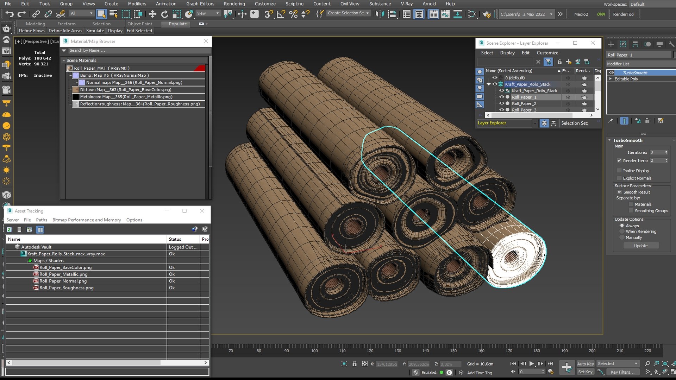The height and width of the screenshot is (380, 676).
Task: Open the Curve Editor icon
Action: click(445, 14)
